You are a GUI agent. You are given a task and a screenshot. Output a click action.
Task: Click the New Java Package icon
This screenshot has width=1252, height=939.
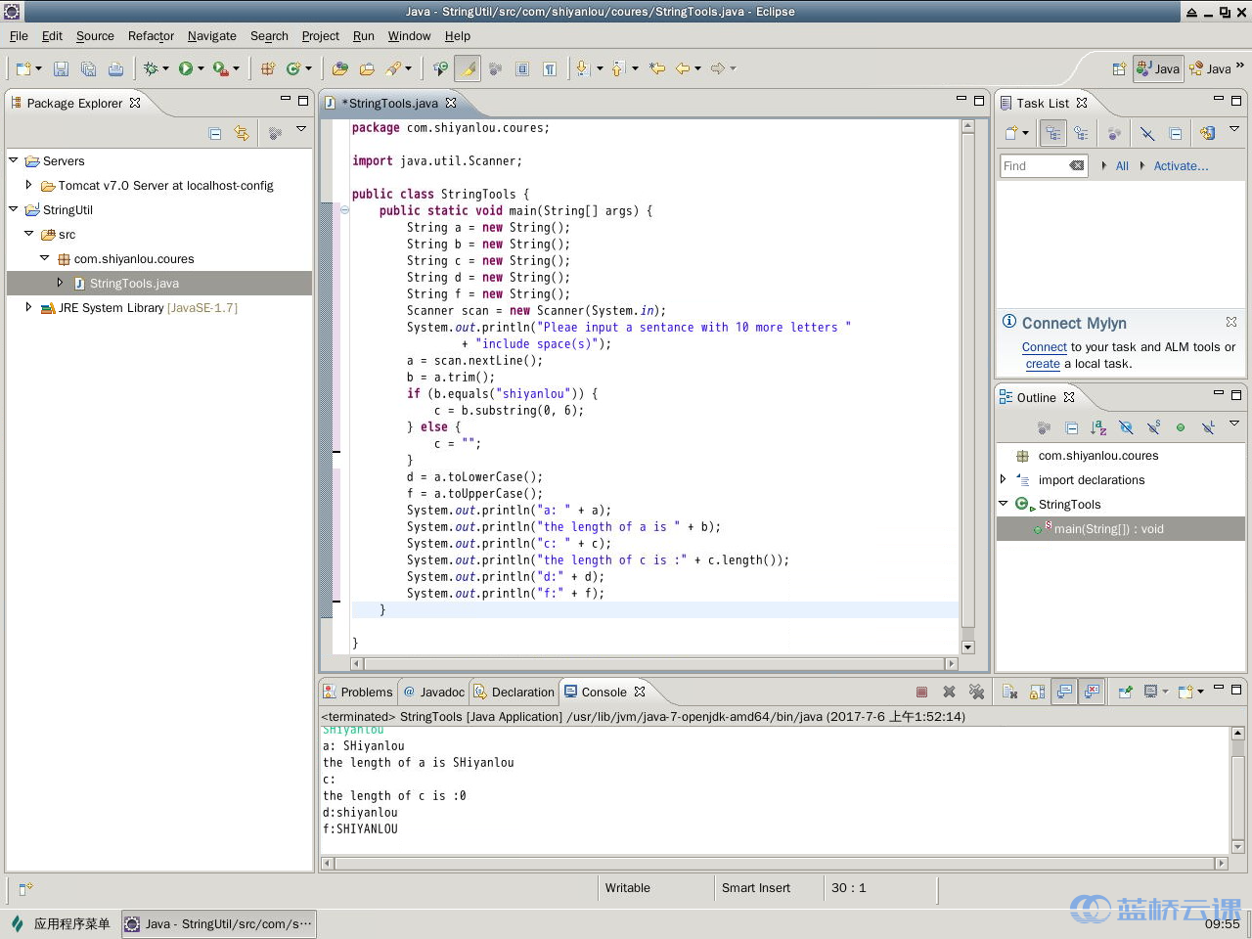point(267,68)
